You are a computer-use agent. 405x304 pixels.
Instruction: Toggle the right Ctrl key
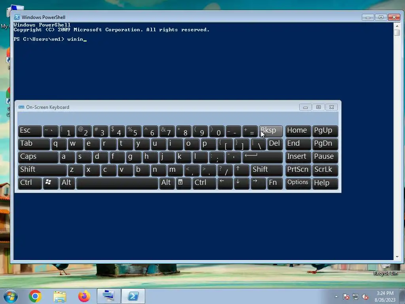[x=204, y=183]
